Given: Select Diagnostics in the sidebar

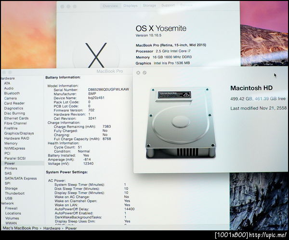Looking at the screenshot, I should pyautogui.click(x=13, y=108).
